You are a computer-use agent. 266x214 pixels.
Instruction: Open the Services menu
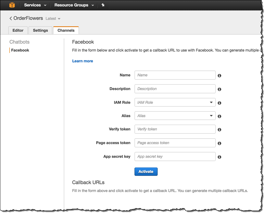click(35, 5)
